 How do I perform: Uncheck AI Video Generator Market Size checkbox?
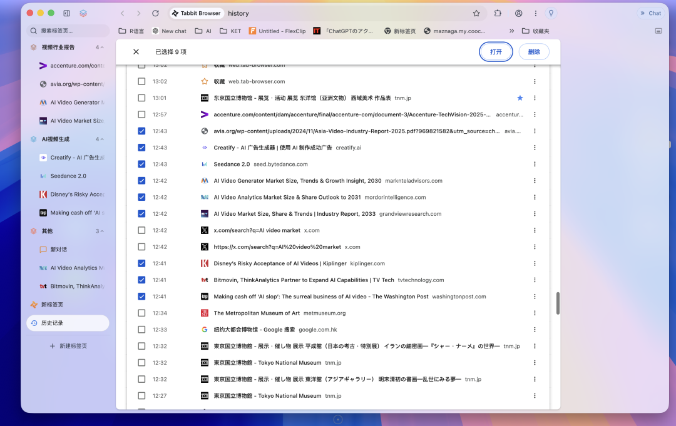141,181
